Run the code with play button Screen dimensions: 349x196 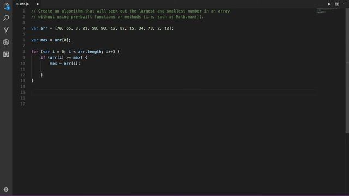329,4
